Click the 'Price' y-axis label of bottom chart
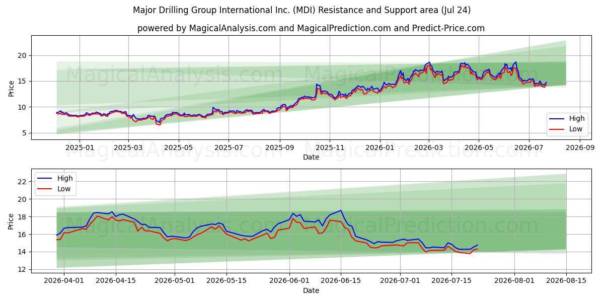Viewport: 604px width, 302px height. (11, 221)
